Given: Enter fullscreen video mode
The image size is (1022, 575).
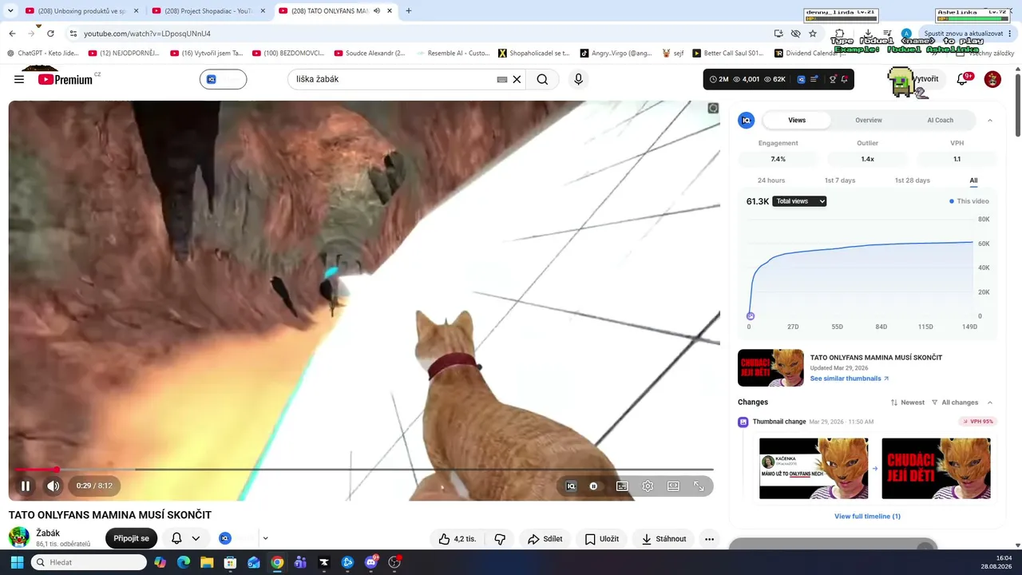Looking at the screenshot, I should (699, 486).
